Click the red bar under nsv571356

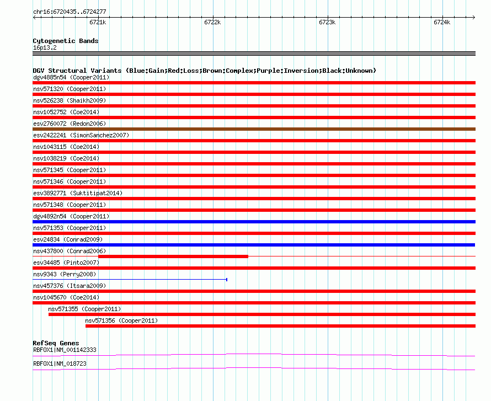pos(281,326)
